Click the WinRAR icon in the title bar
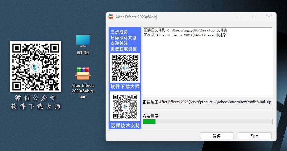This screenshot has height=151, width=287. pos(111,17)
